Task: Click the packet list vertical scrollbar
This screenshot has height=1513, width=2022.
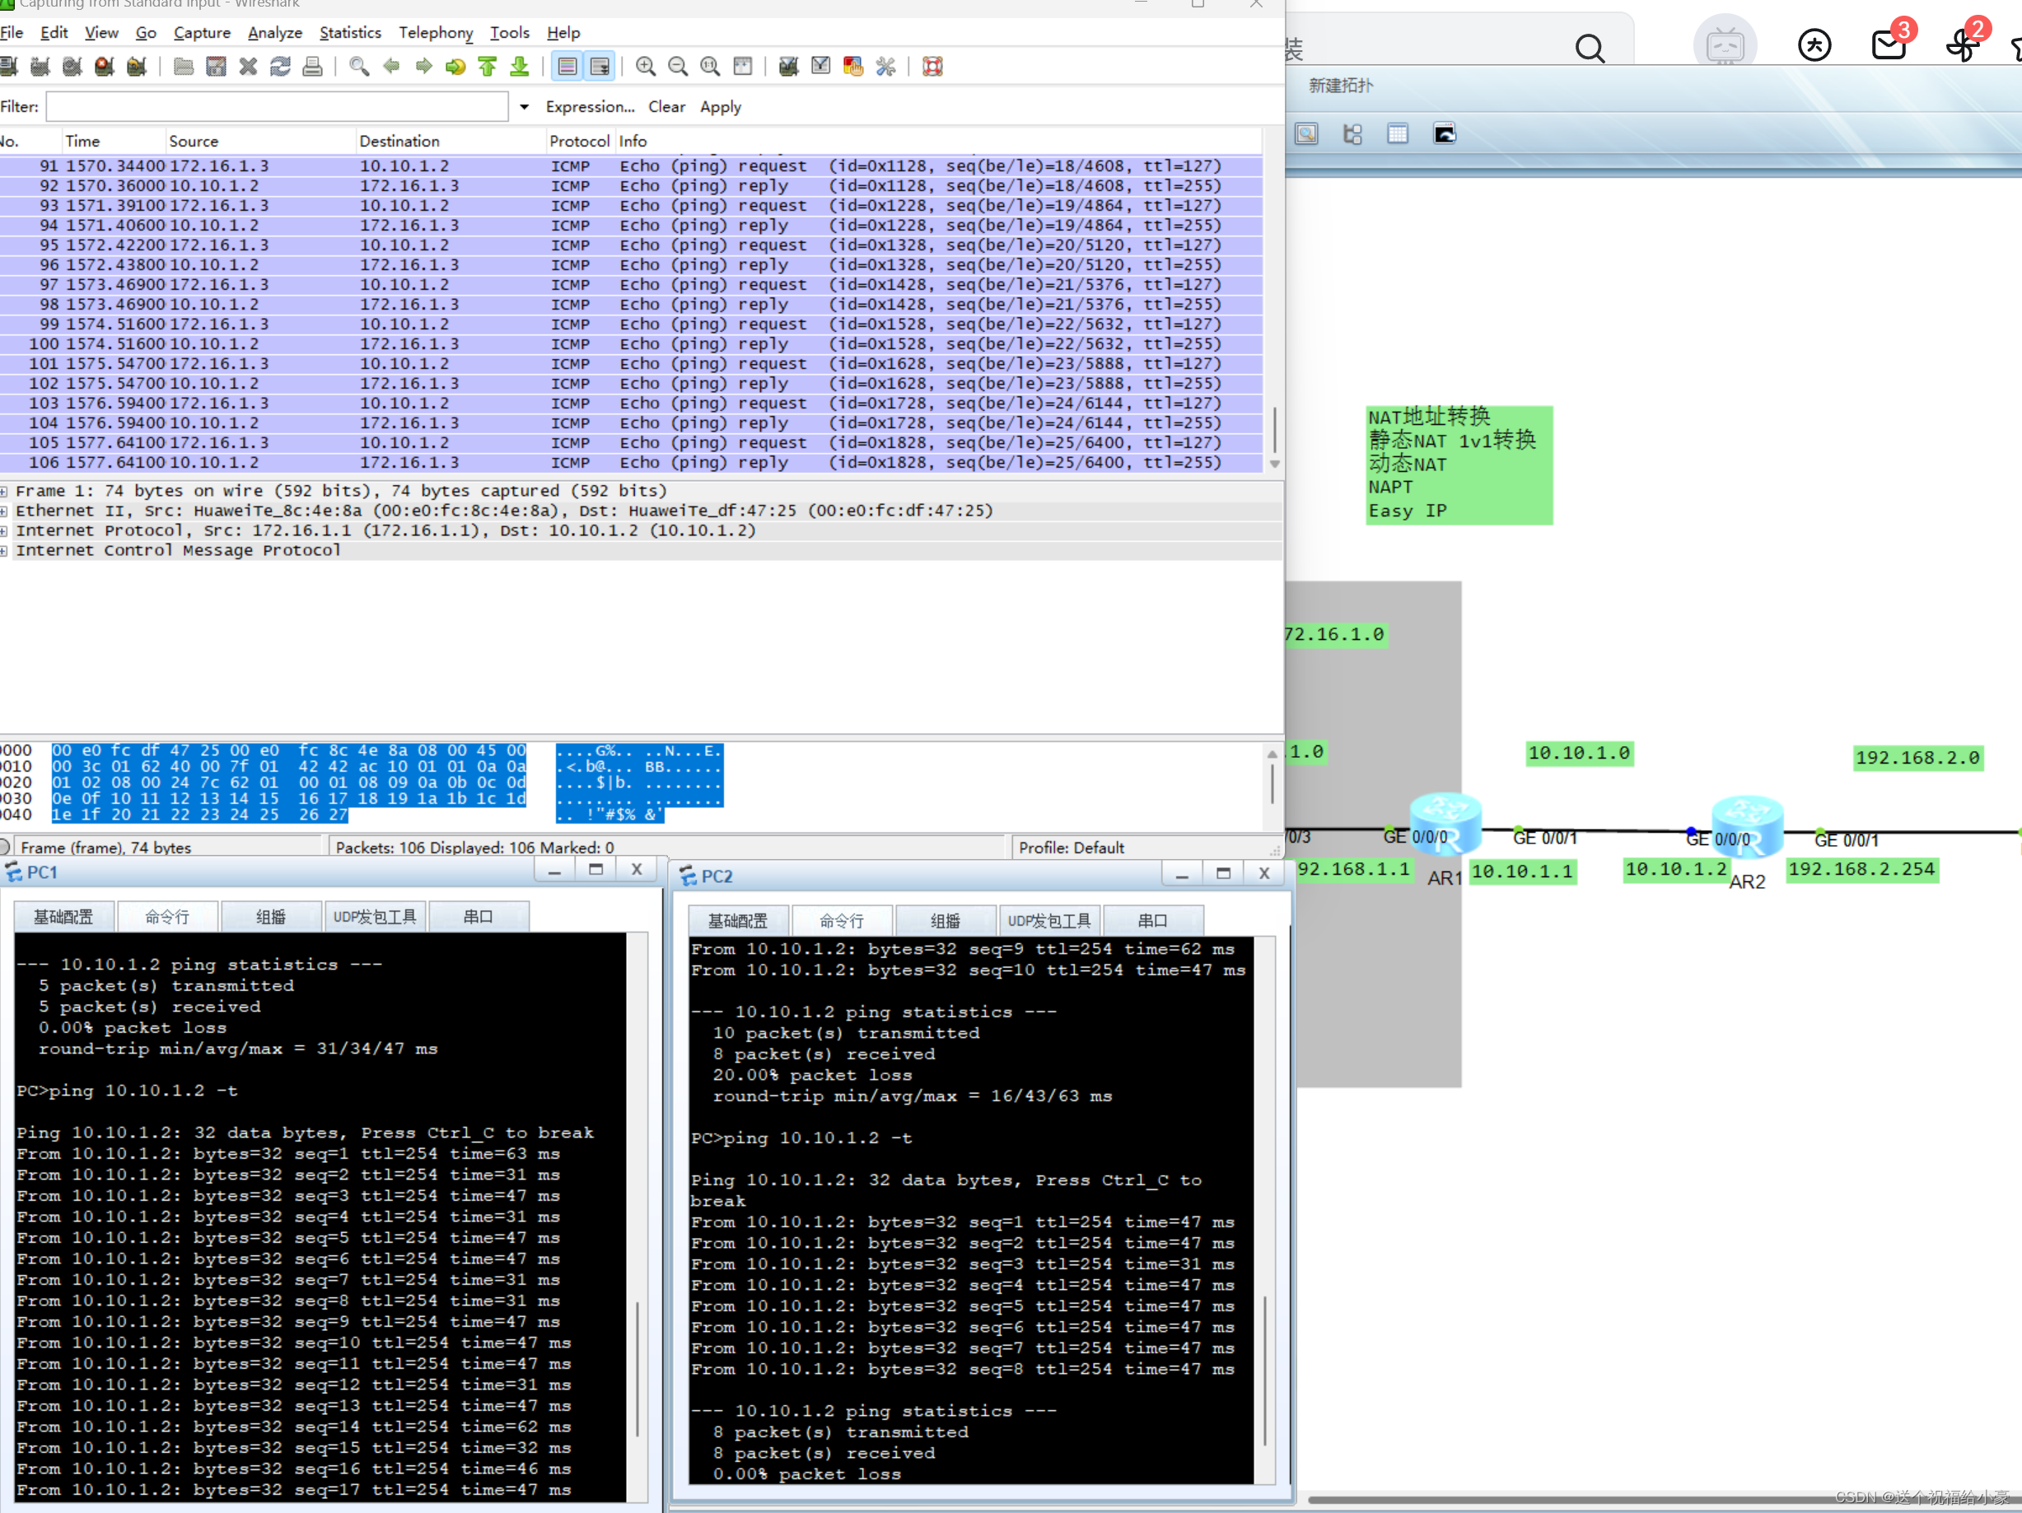Action: pos(1274,430)
